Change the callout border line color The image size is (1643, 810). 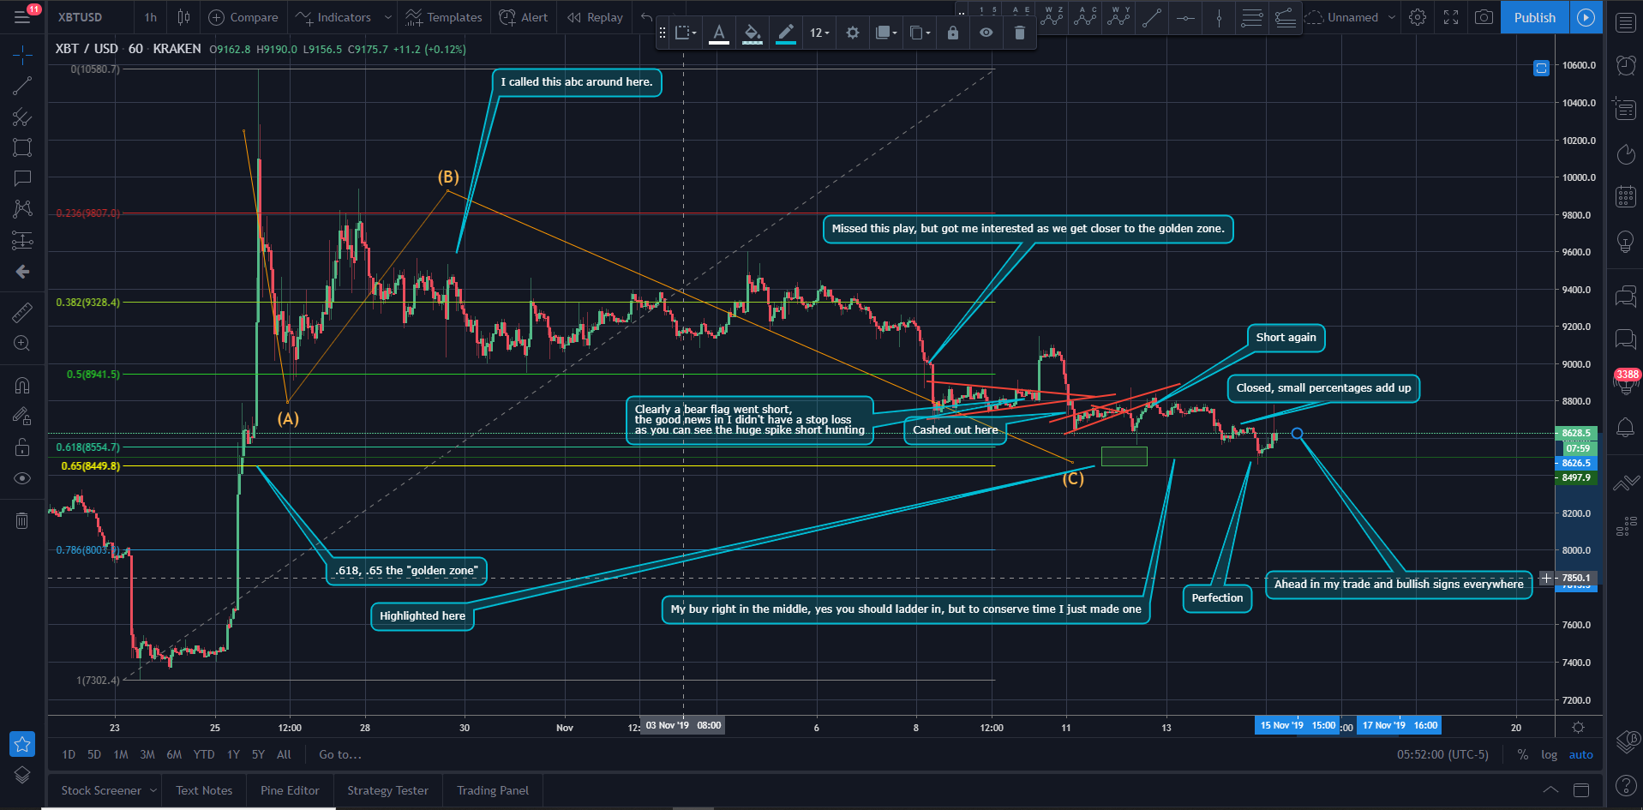click(786, 33)
